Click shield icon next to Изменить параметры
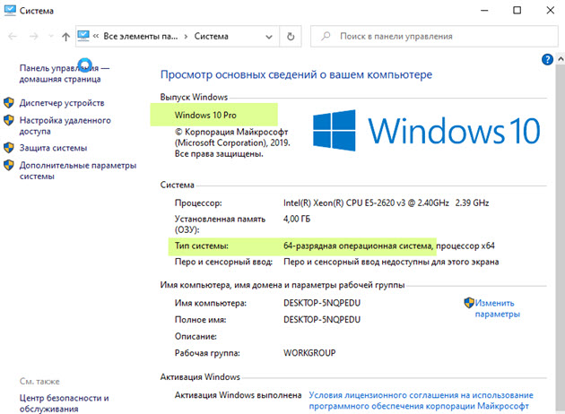The width and height of the screenshot is (565, 414). click(469, 302)
